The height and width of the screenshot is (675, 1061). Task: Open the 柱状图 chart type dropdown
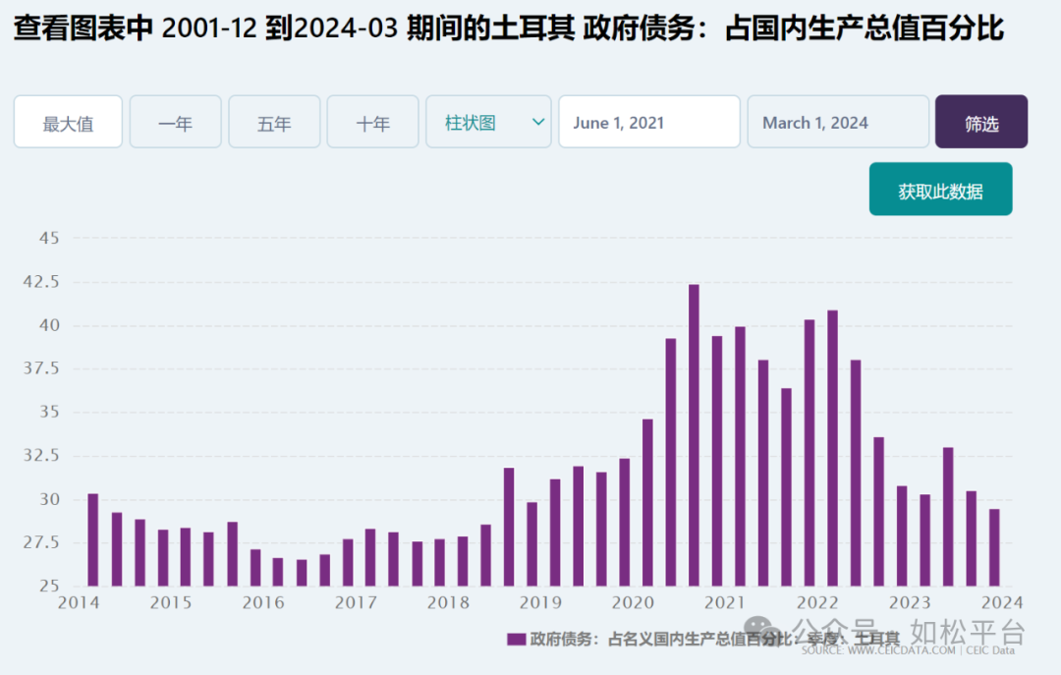488,122
